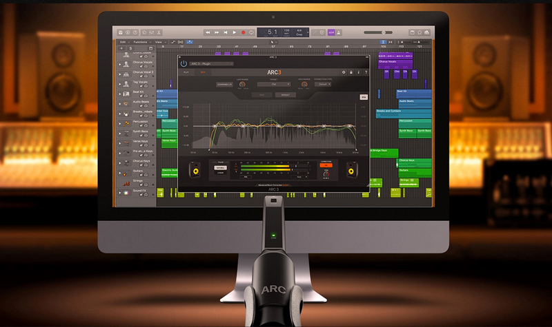552x327 pixels.
Task: Open the Functions menu in tracks area
Action: [x=141, y=42]
